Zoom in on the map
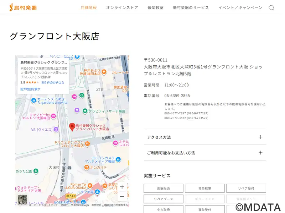 122,187
